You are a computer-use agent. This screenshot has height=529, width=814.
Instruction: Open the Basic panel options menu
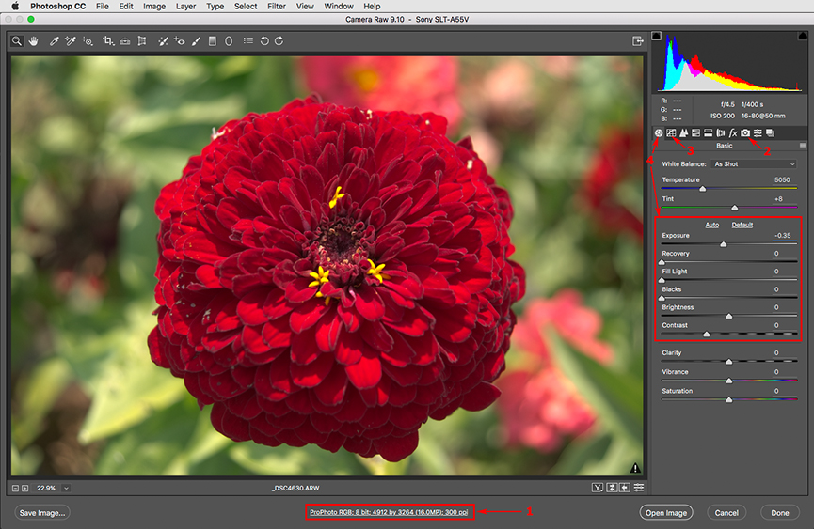coord(803,146)
